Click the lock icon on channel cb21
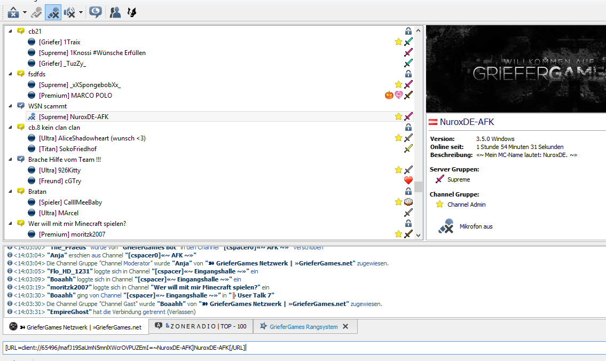The width and height of the screenshot is (606, 361). coord(408,31)
